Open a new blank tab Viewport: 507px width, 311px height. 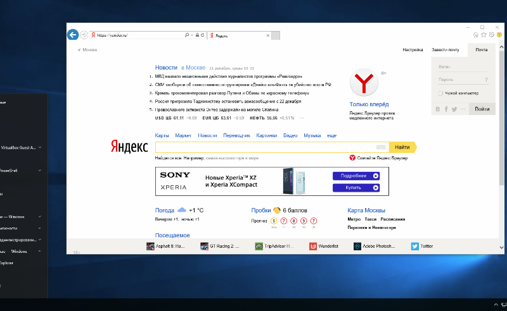[x=276, y=35]
